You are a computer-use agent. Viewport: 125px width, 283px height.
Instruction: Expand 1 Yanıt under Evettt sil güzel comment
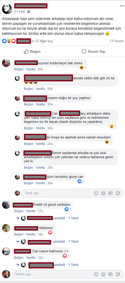pyautogui.click(x=73, y=218)
